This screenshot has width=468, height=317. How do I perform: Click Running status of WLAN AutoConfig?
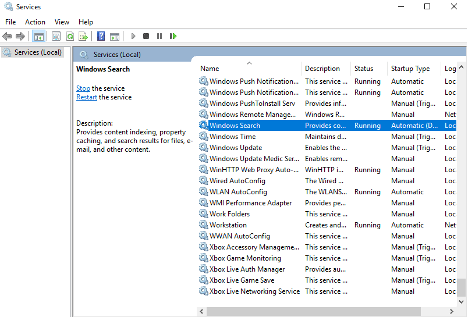pos(367,192)
